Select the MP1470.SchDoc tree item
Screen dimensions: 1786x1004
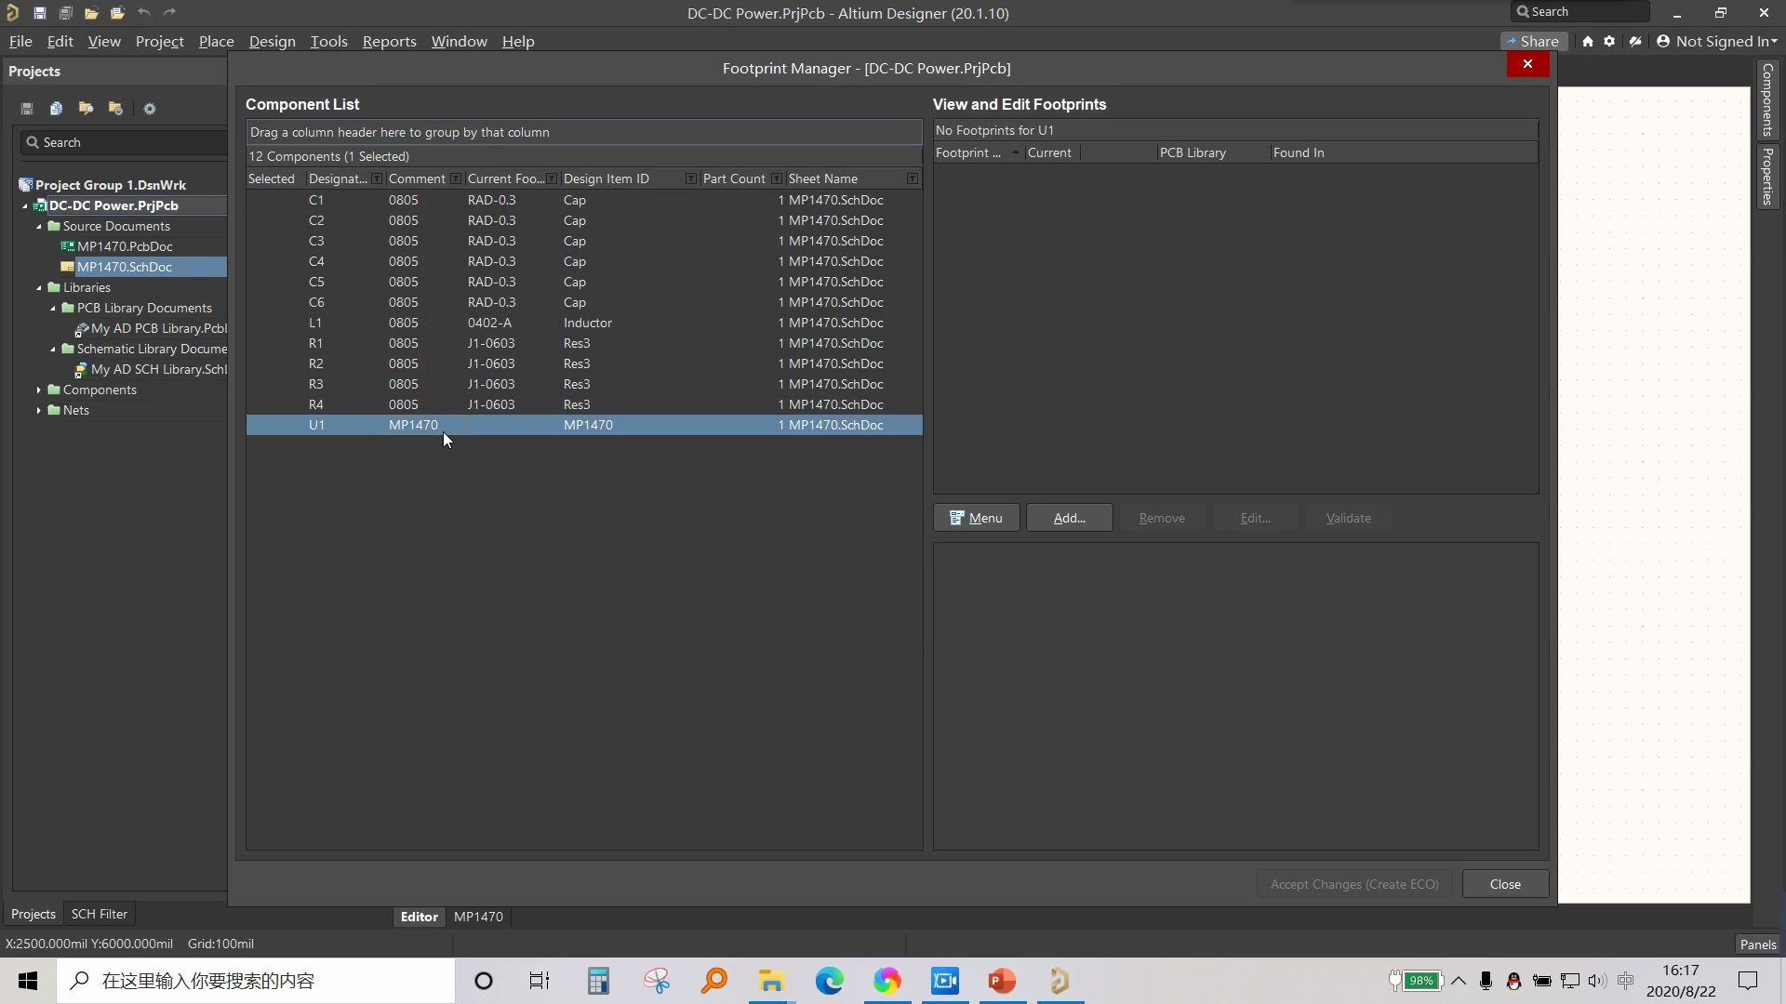124,267
